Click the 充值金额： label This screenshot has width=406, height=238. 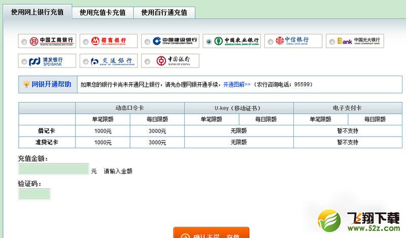point(33,158)
